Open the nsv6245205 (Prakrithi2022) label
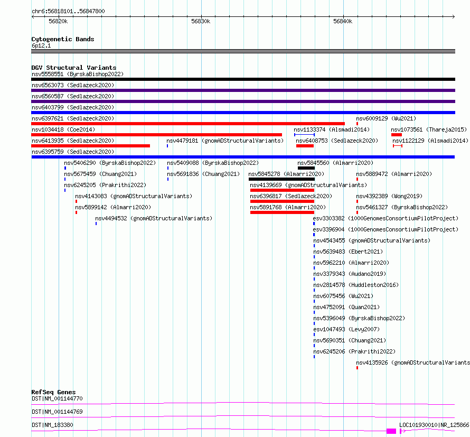This screenshot has height=437, width=470. [105, 185]
